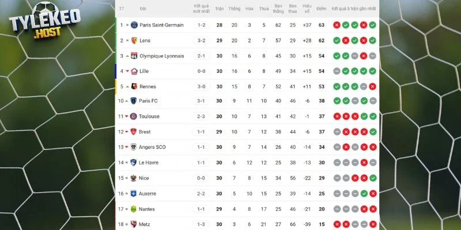Open Lens's 3-2 latest result
This screenshot has width=461, height=230.
[201, 41]
